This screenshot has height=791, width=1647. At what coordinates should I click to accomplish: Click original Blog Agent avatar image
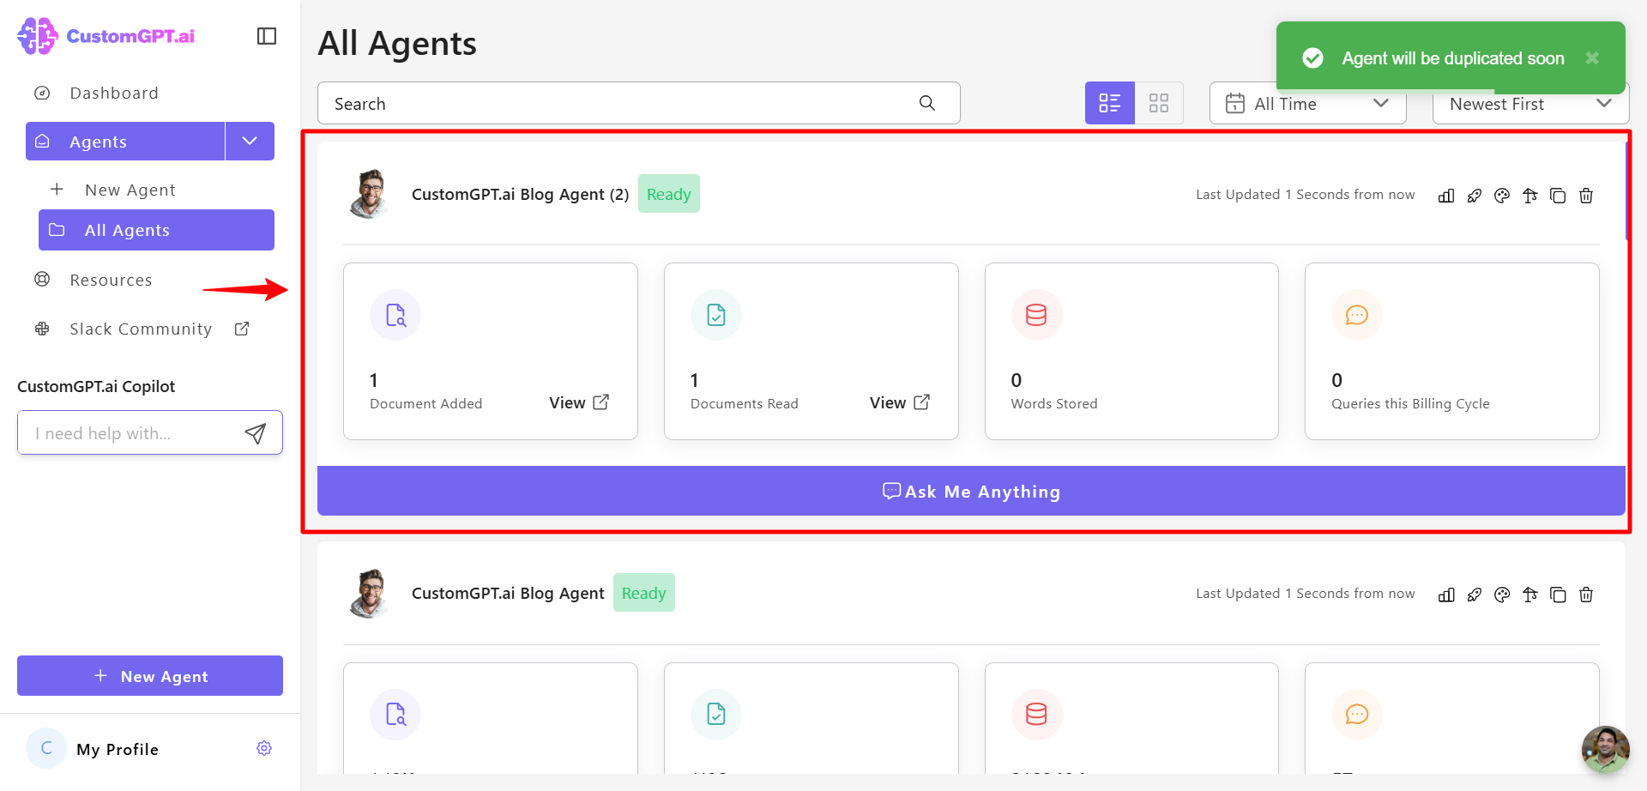point(370,593)
